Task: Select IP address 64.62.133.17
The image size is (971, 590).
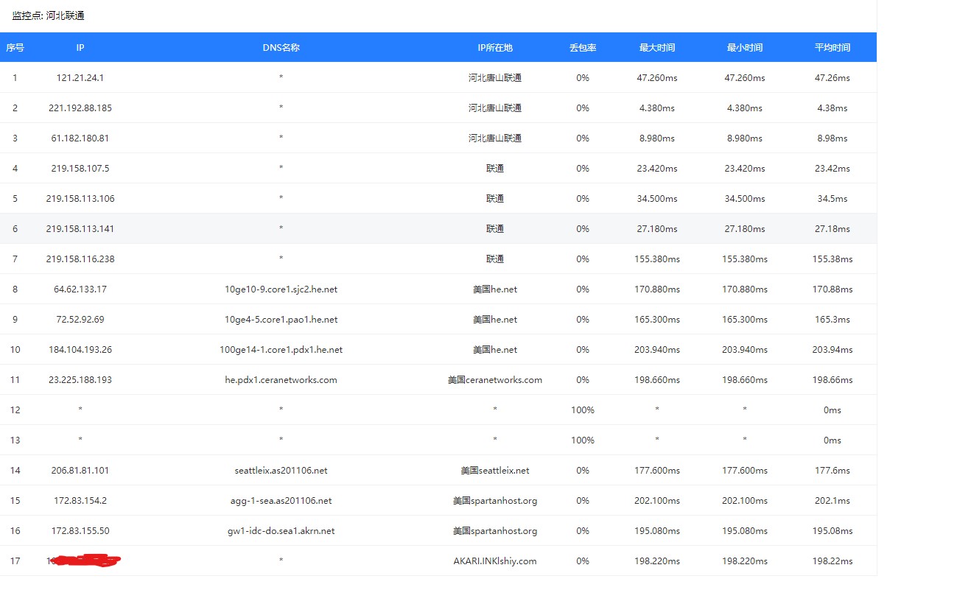Action: (80, 289)
